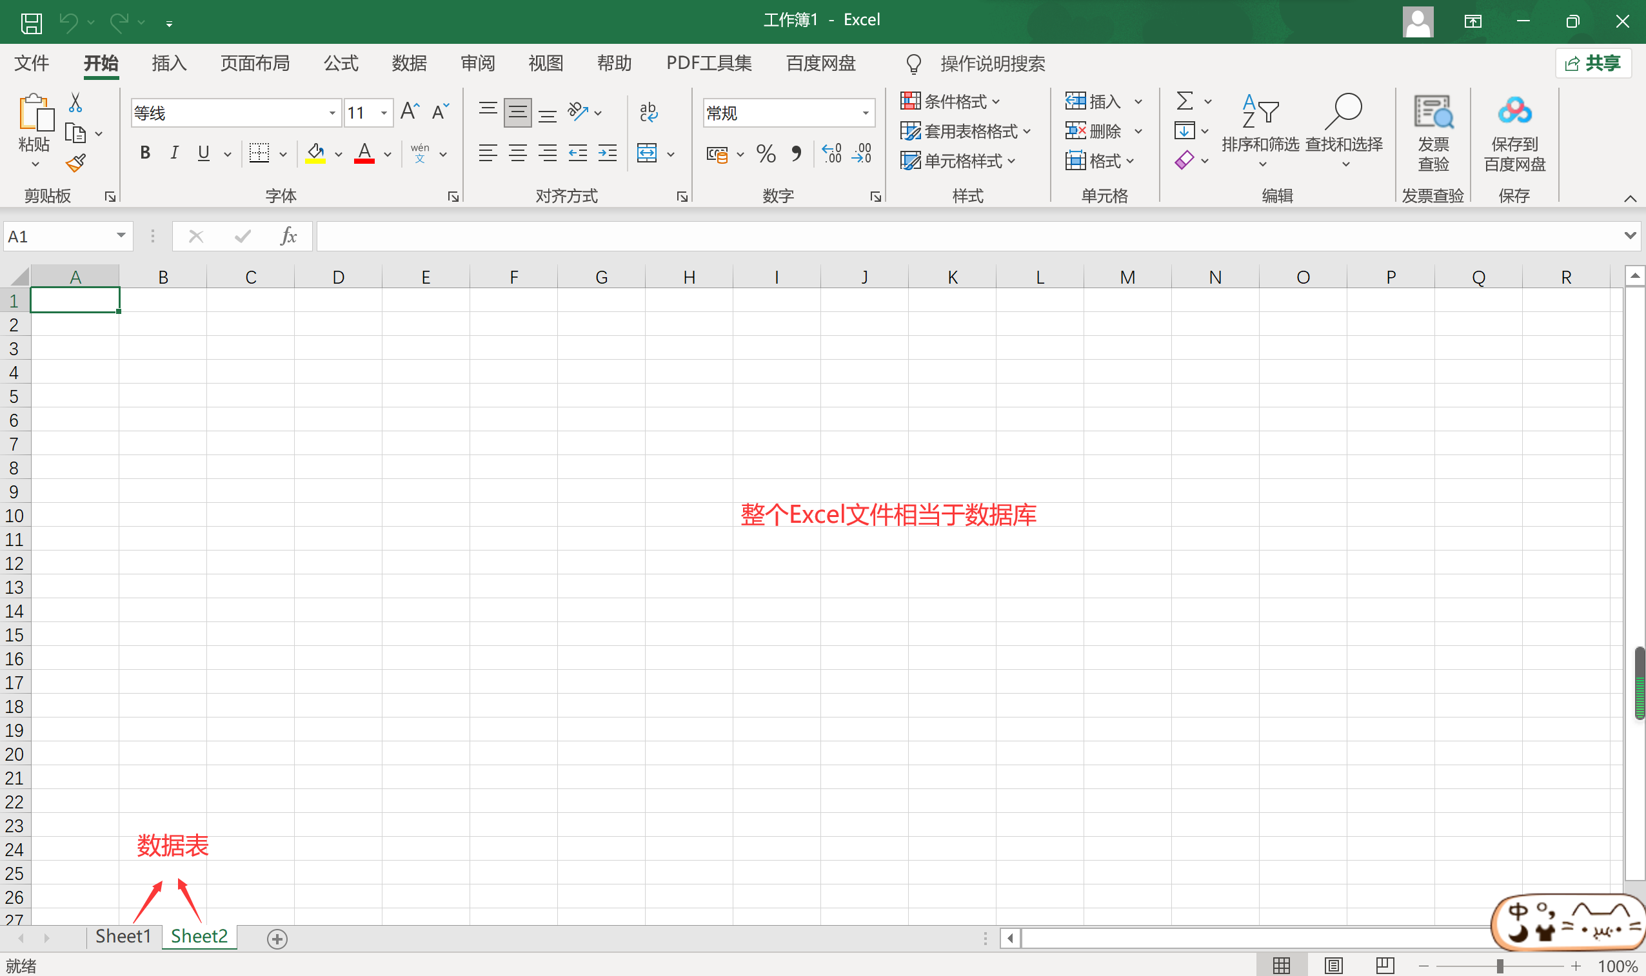Click the AutoSum sigma icon
This screenshot has height=976, width=1646.
tap(1184, 101)
